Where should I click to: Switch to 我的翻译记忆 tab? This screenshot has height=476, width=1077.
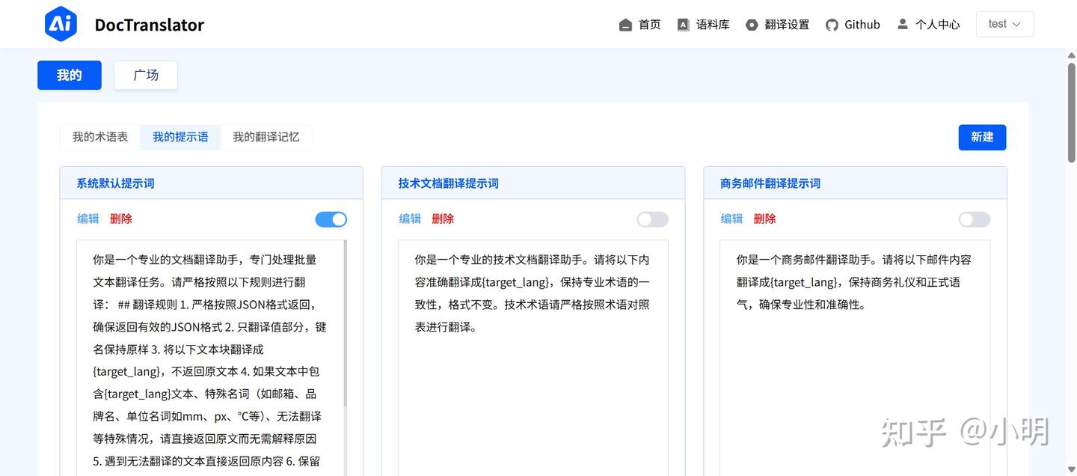pos(266,137)
